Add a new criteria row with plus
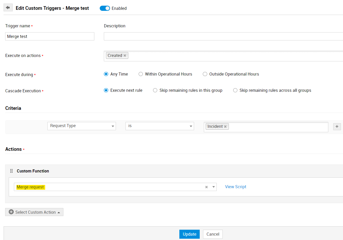This screenshot has width=343, height=240. tap(337, 127)
